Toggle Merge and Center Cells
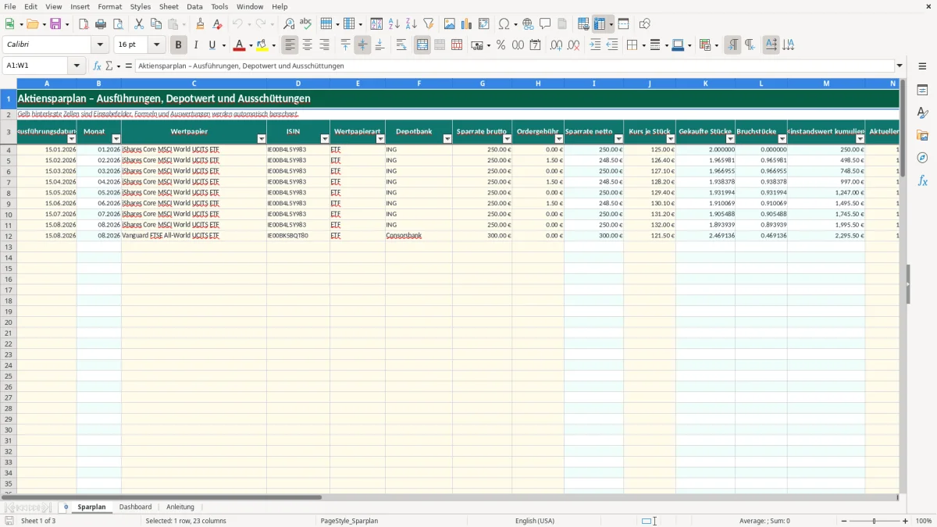Screen dimensions: 937x527 422,45
